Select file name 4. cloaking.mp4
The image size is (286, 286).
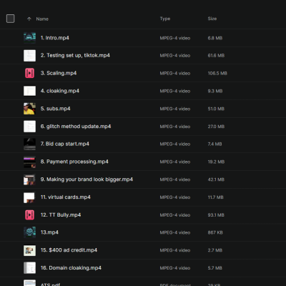point(60,91)
